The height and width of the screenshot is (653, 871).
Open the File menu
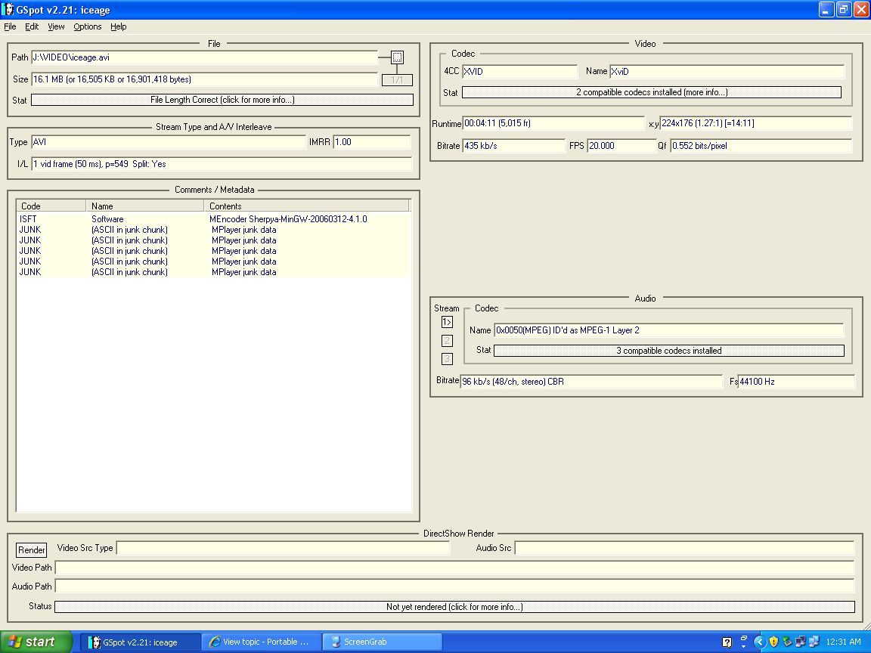(x=10, y=26)
